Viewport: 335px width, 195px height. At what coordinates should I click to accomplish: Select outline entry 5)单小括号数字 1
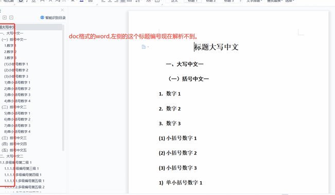coord(17,113)
